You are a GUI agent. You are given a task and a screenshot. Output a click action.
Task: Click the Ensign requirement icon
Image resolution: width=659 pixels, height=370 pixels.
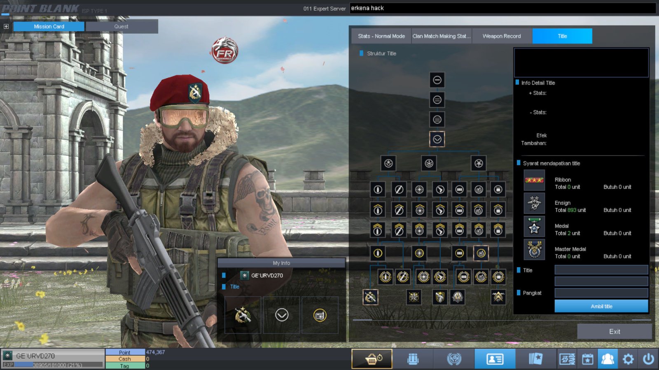coord(534,203)
